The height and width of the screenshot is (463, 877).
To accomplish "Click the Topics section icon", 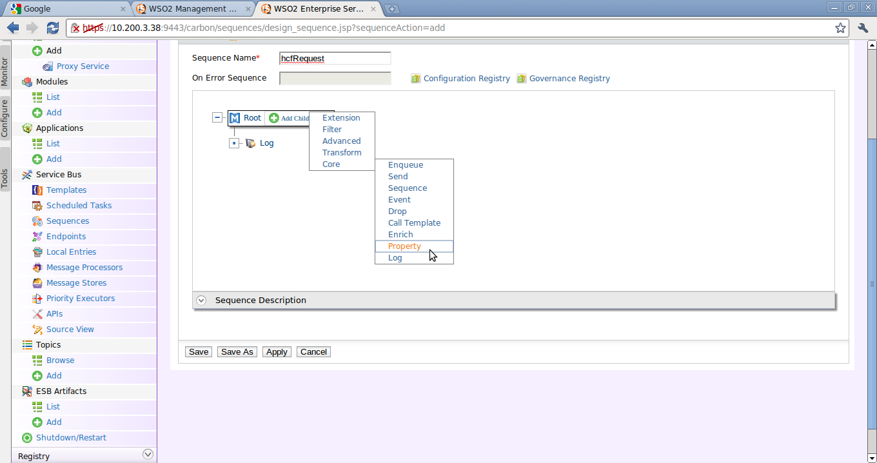I will pyautogui.click(x=27, y=345).
